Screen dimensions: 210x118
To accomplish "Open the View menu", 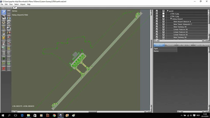I will [11, 4].
